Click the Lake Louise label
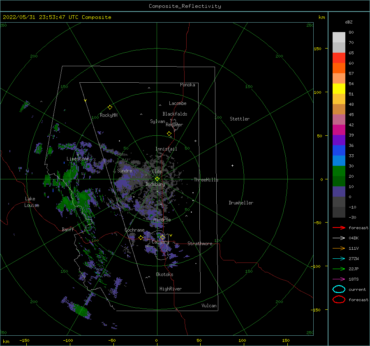 click(32, 202)
